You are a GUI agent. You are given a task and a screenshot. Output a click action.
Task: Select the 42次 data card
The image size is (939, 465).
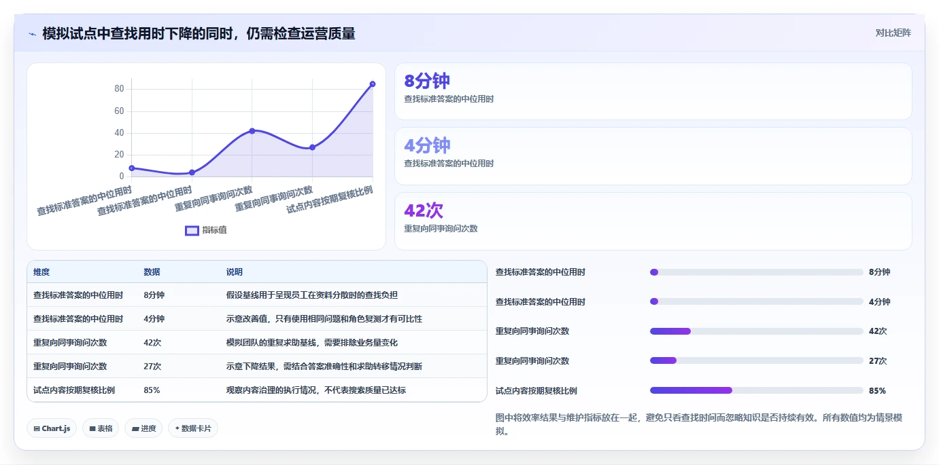[653, 221]
